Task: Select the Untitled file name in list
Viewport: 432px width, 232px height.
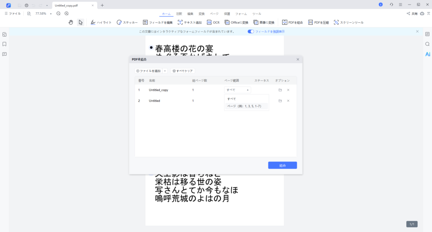Action: click(154, 101)
